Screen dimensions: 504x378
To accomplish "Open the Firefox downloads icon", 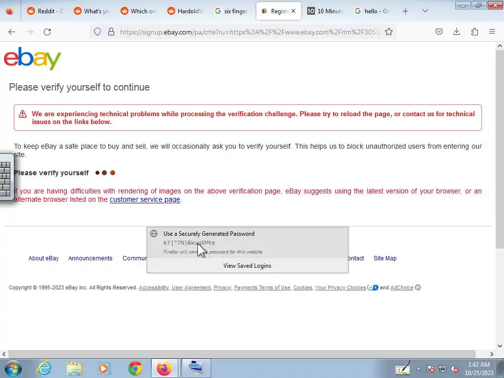I will pyautogui.click(x=456, y=31).
